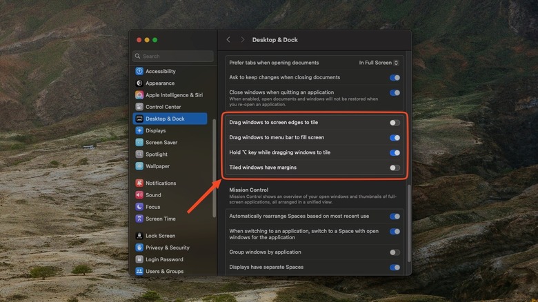Select Focus in the sidebar
This screenshot has height=302, width=538.
tap(152, 207)
